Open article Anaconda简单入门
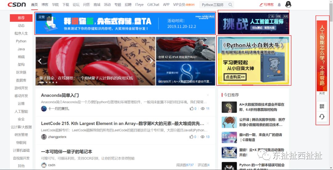This screenshot has width=333, height=170. click(x=60, y=95)
